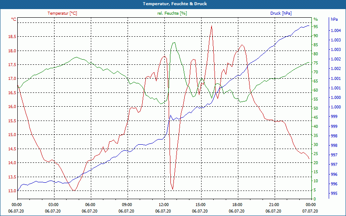Image resolution: width=346 pixels, height=216 pixels.
Task: Click humidity axis value '90'
Action: [x=316, y=36]
